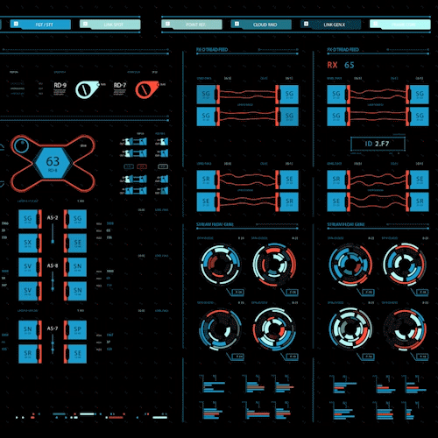This screenshot has height=438, width=438.
Task: Click the ID 2.F7 box
Action: coord(378,144)
